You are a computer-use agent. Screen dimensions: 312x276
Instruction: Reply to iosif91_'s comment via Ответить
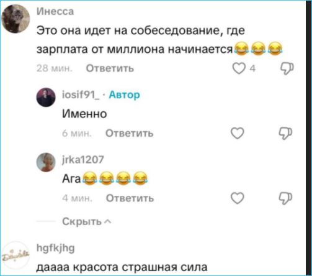click(x=130, y=133)
